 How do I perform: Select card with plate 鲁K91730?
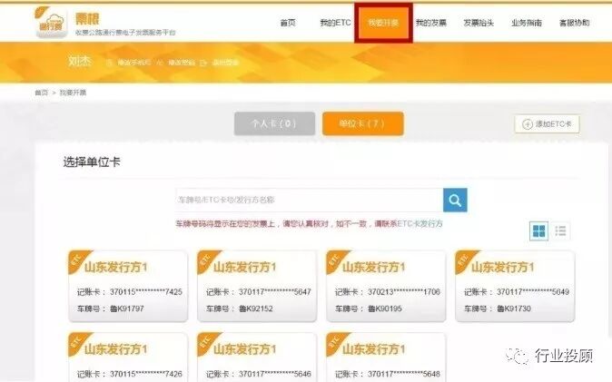click(x=515, y=287)
